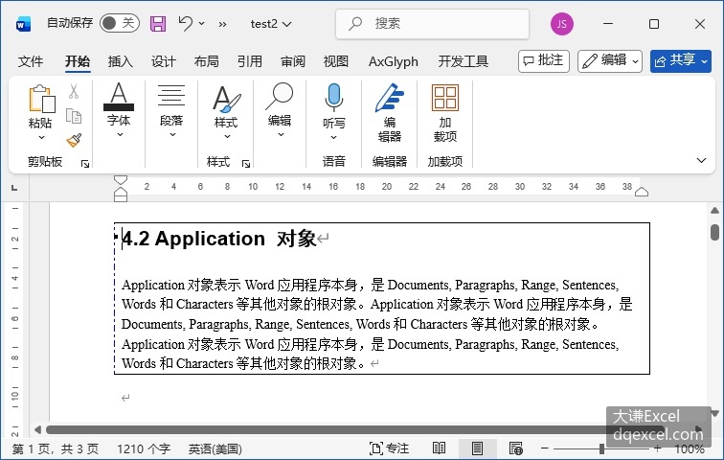Open the 段落 paragraph group

coord(171,110)
